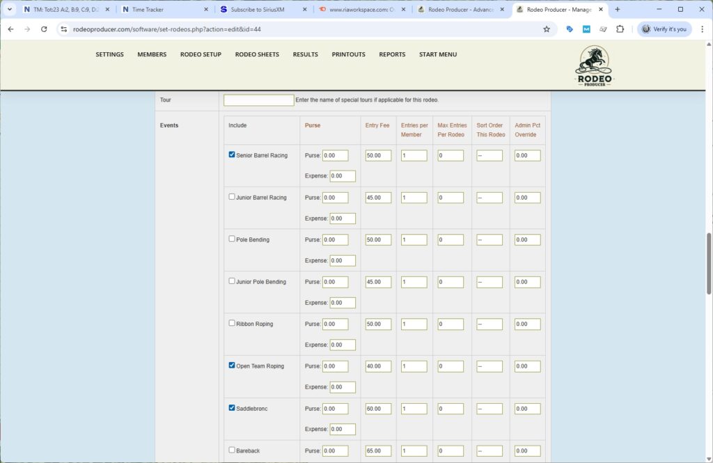Bookmark this page with the star icon
This screenshot has width=713, height=463.
tap(547, 29)
